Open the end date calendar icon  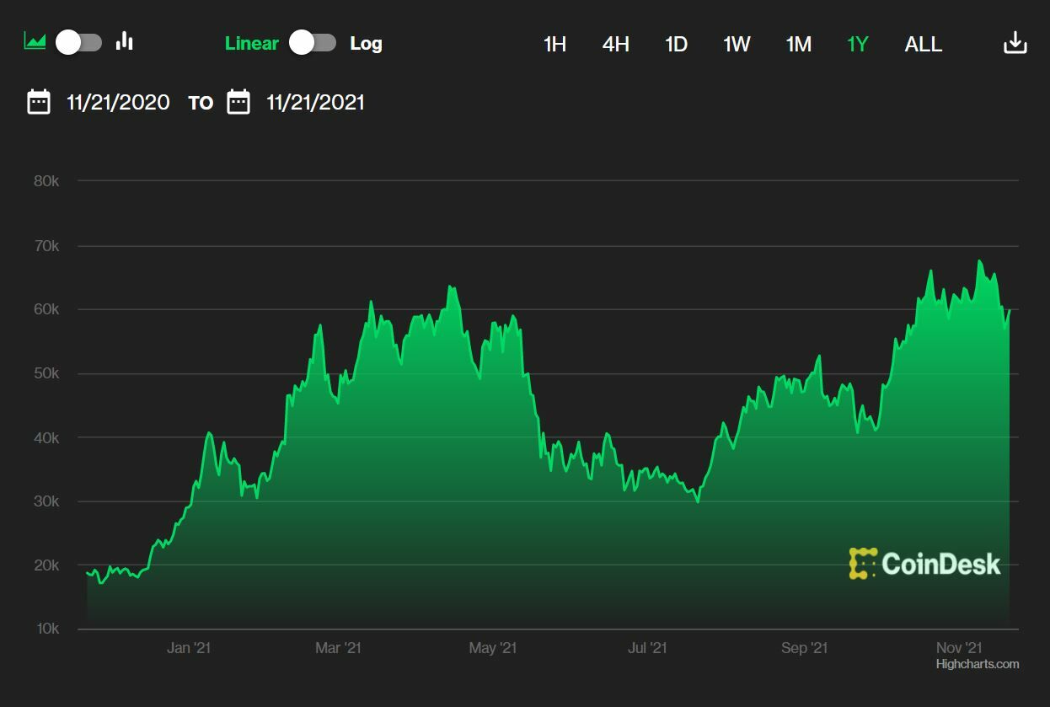(x=238, y=103)
